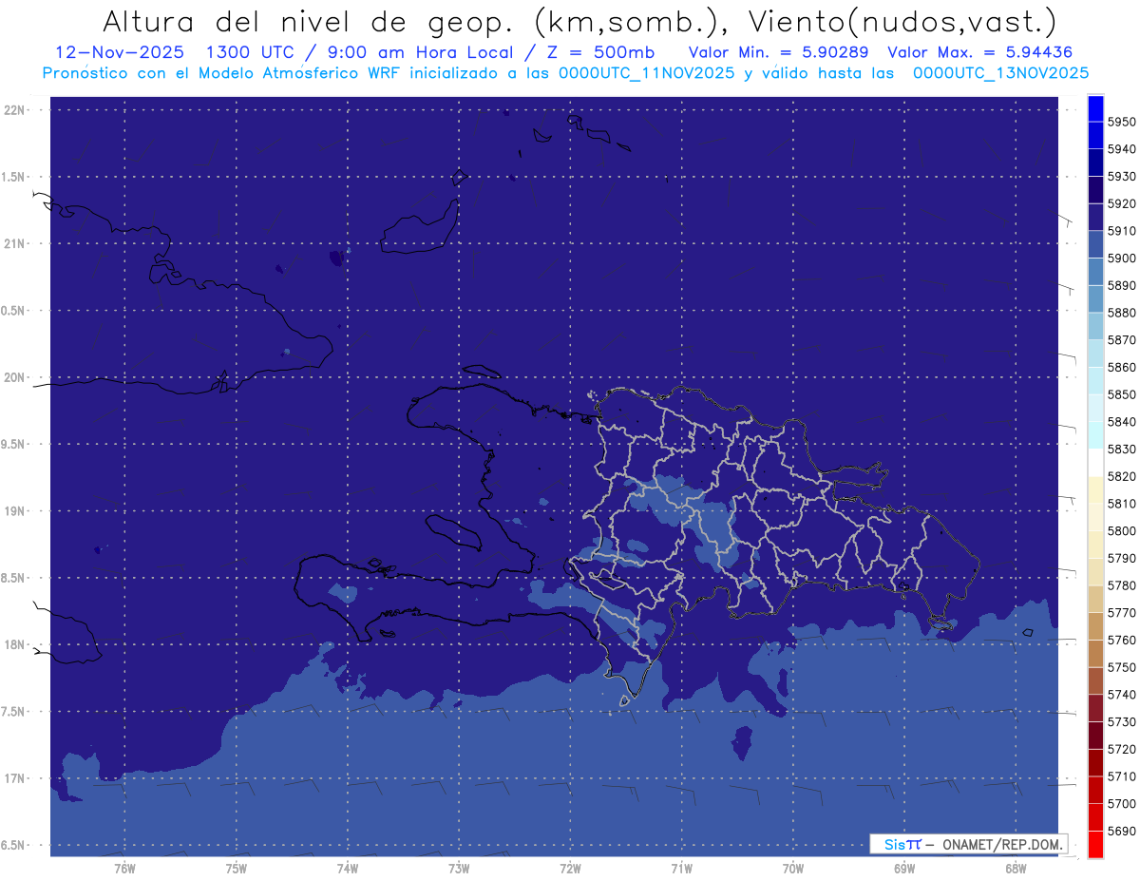Image resolution: width=1140 pixels, height=881 pixels.
Task: Click the latitude label '21N'
Action: 14,244
